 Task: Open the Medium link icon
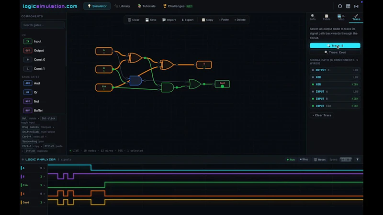[x=356, y=6]
